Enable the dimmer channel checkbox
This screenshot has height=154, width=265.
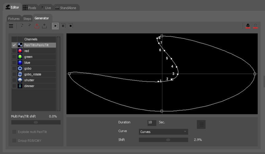coord(14,86)
